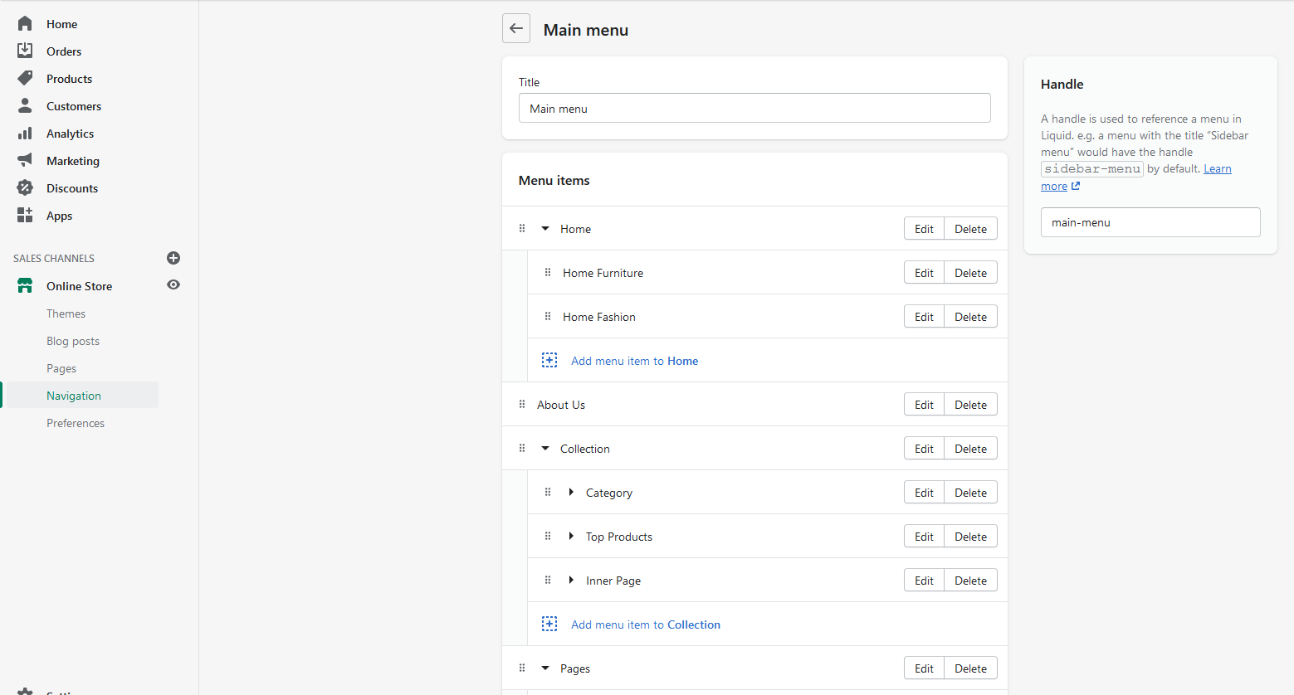Click the Analytics bar chart icon
This screenshot has width=1294, height=695.
click(x=25, y=134)
